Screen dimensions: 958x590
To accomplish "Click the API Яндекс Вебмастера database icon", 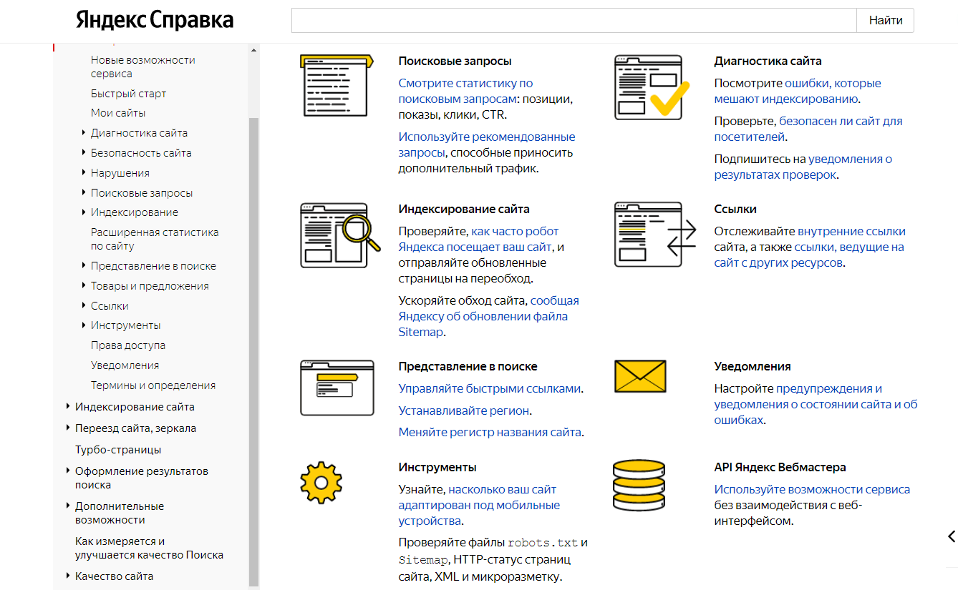I will click(x=639, y=486).
